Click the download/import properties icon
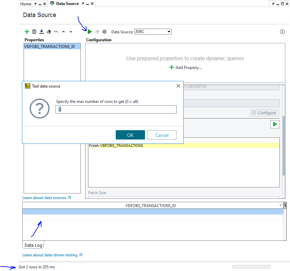The width and height of the screenshot is (290, 271). coord(42,32)
